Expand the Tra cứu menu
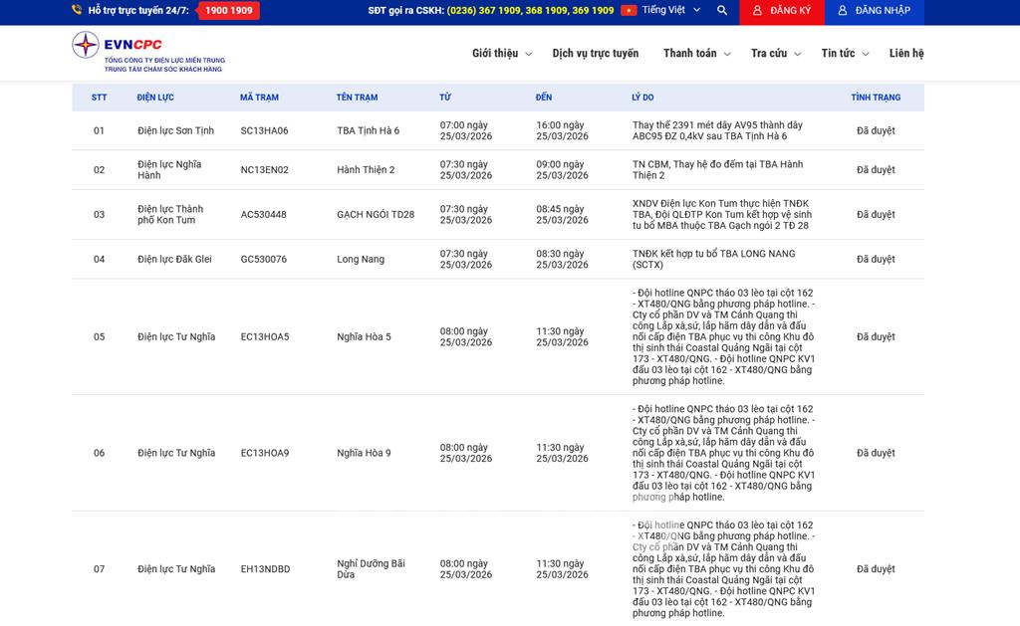This screenshot has height=626, width=1020. 775,54
